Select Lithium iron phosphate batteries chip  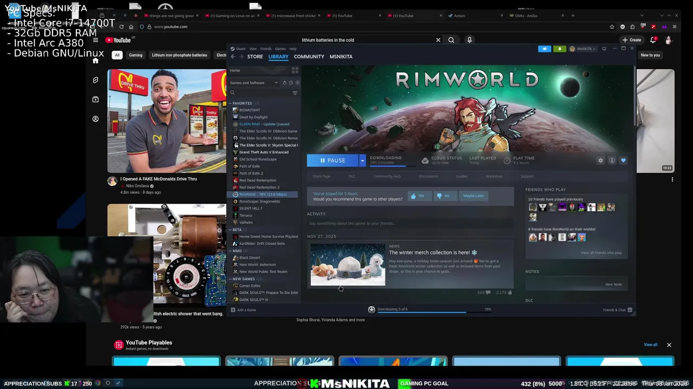tap(179, 55)
